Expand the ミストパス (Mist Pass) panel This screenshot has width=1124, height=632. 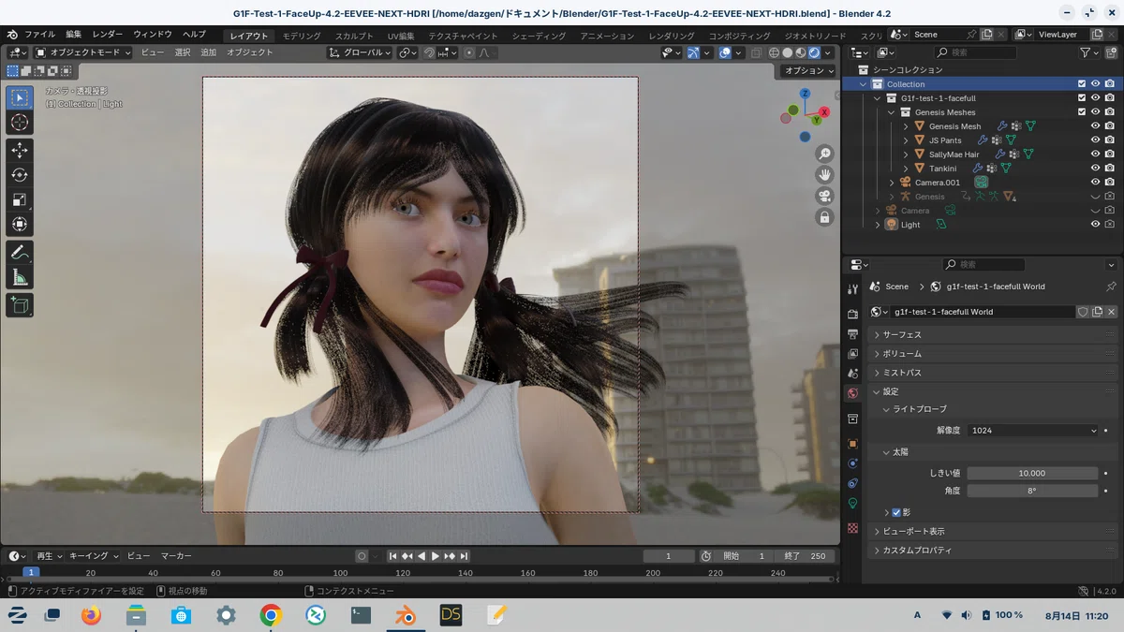coord(992,373)
